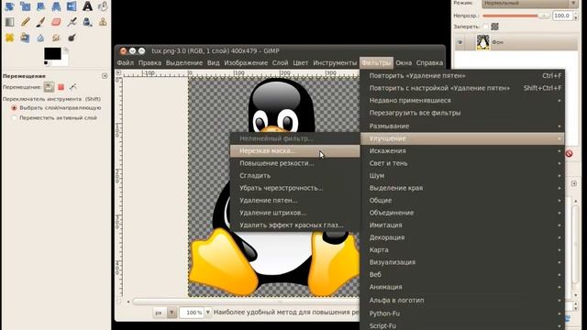Image resolution: width=587 pixels, height=330 pixels.
Task: Hide the 'Фон' layer eye icon
Action: point(460,42)
